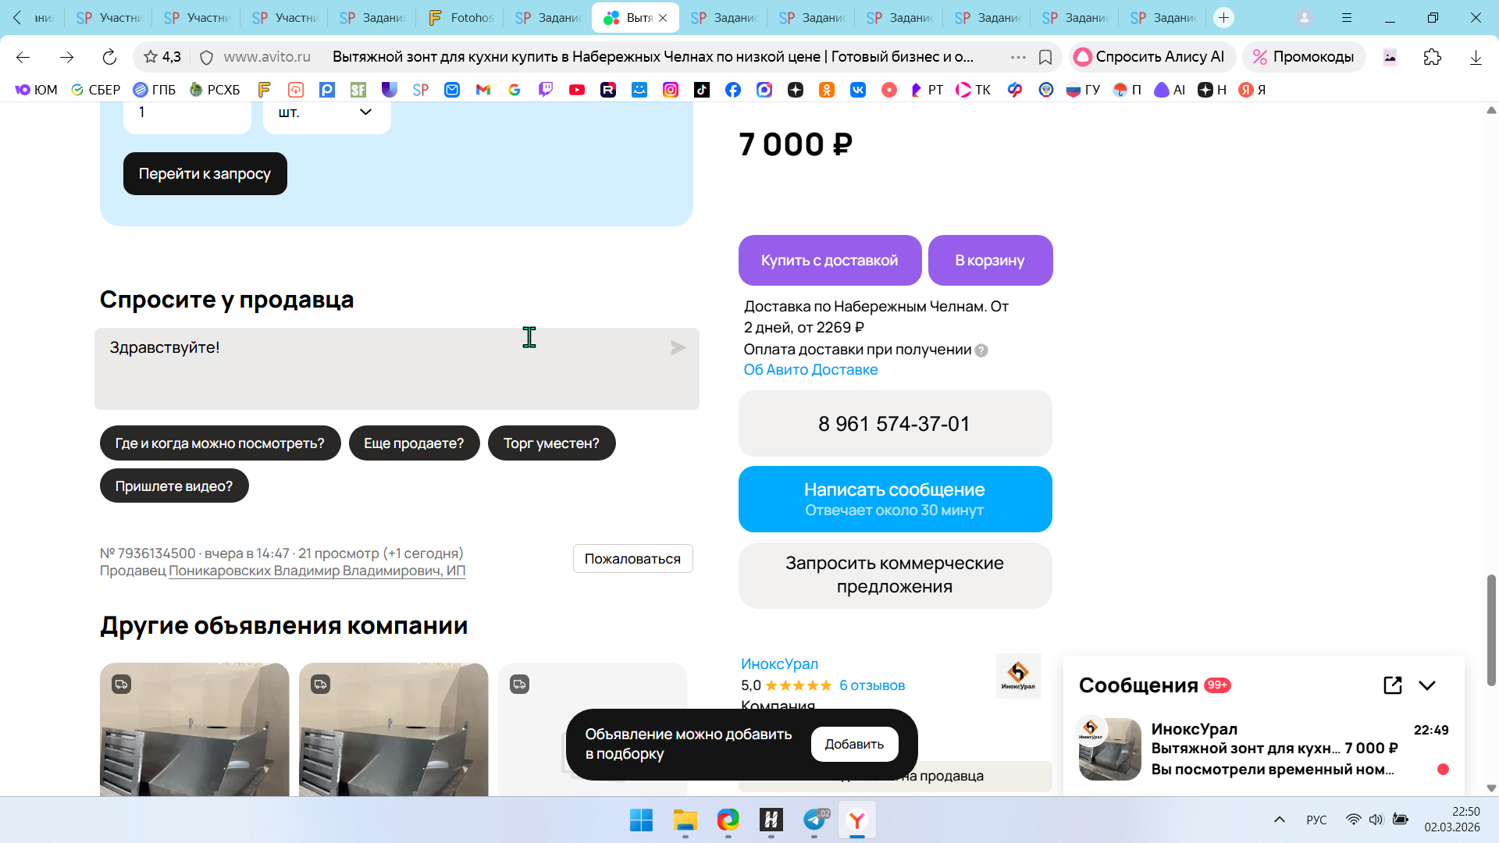Click delivery payment help question icon

coord(981,350)
